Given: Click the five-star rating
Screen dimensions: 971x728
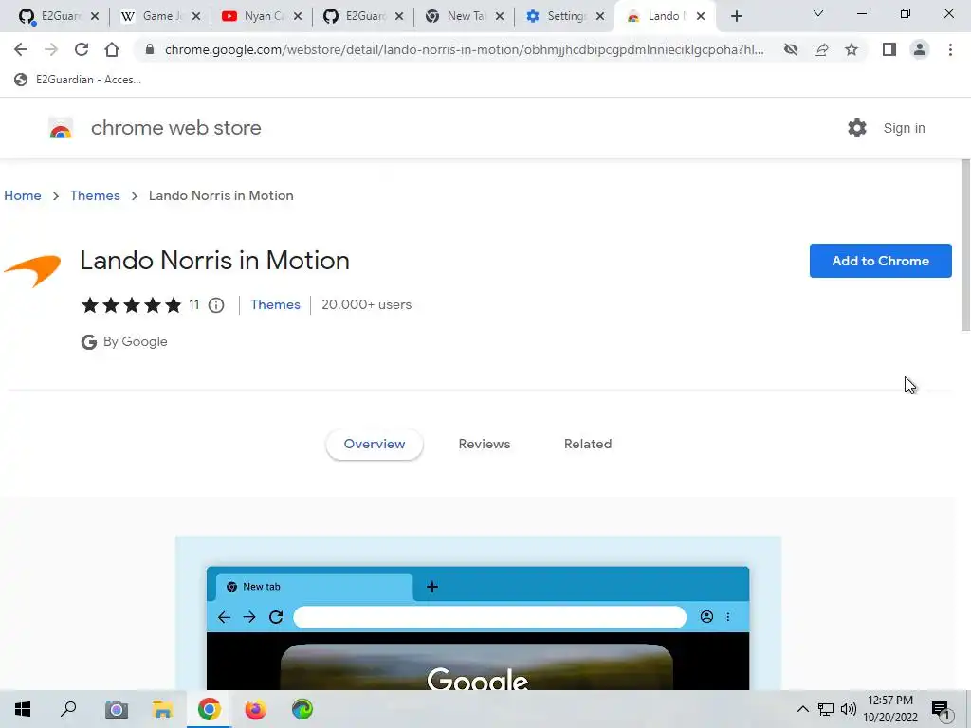Looking at the screenshot, I should pos(131,305).
